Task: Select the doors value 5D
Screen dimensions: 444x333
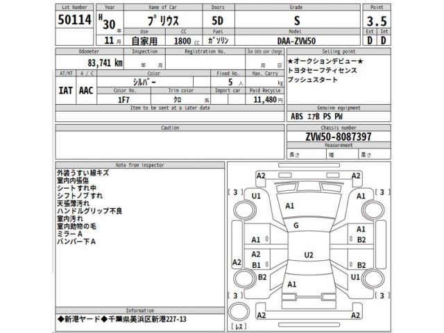Action: pyautogui.click(x=217, y=21)
